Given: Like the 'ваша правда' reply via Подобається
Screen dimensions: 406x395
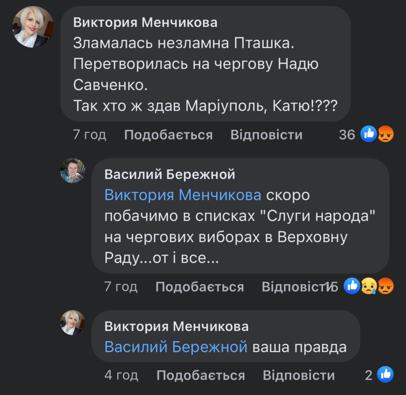Looking at the screenshot, I should [200, 375].
